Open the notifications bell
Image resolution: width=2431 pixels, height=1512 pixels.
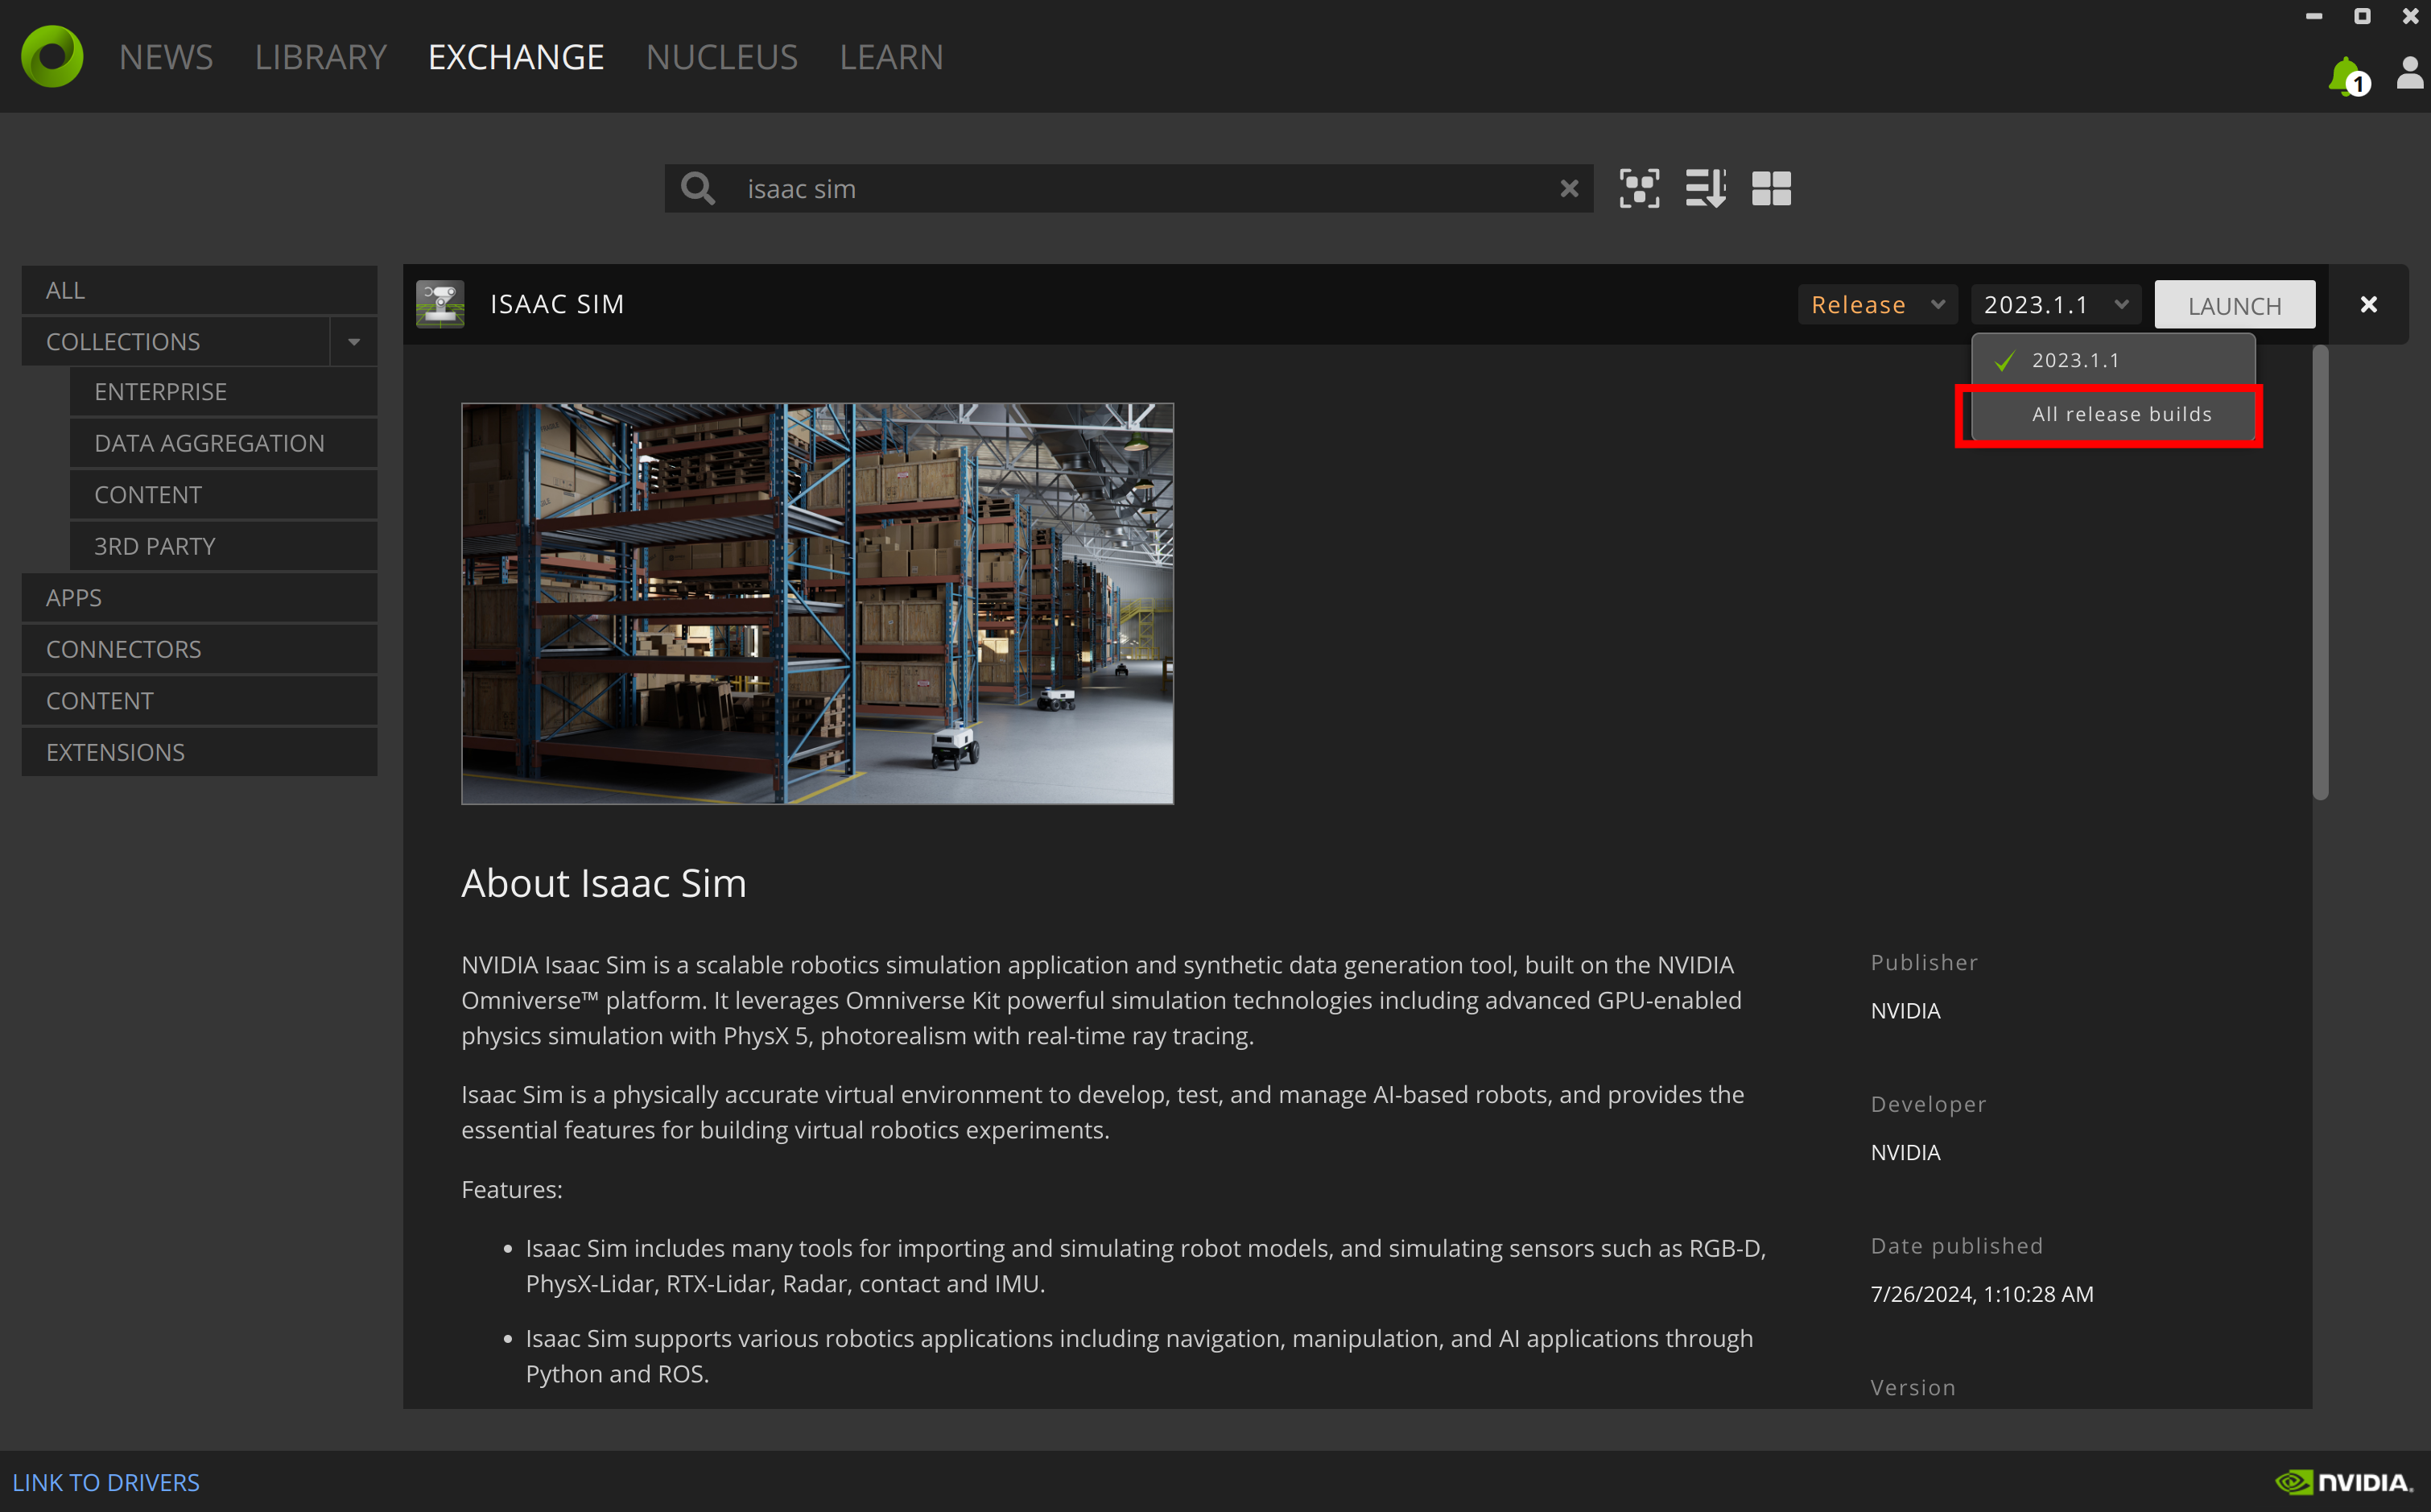click(x=2345, y=76)
